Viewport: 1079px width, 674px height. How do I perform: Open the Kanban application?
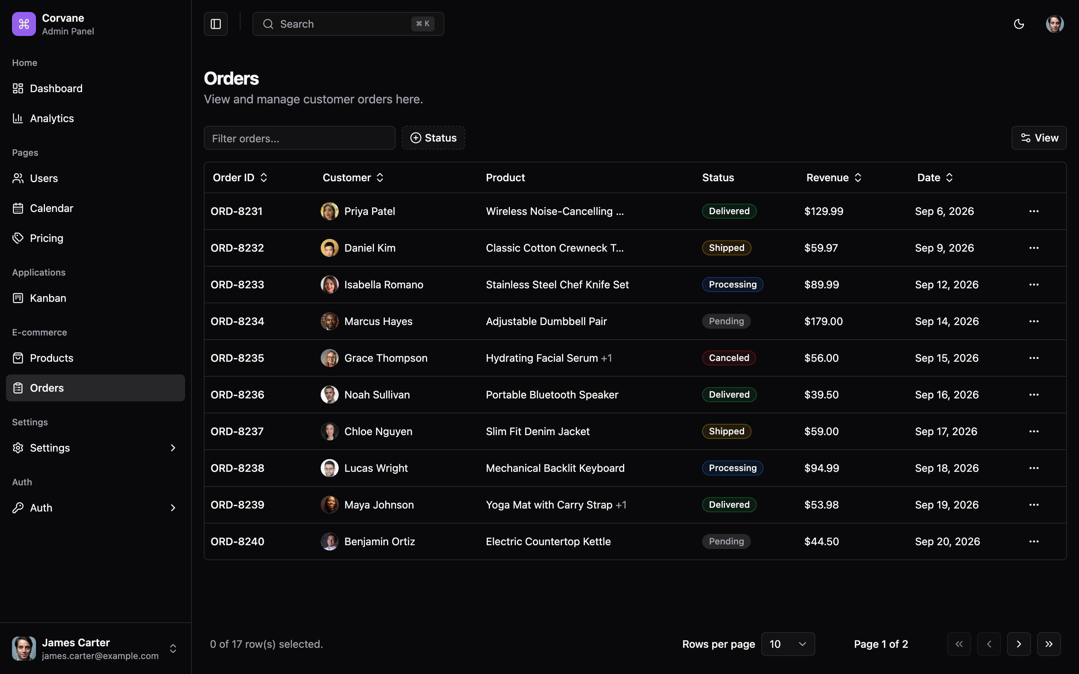[x=96, y=298]
